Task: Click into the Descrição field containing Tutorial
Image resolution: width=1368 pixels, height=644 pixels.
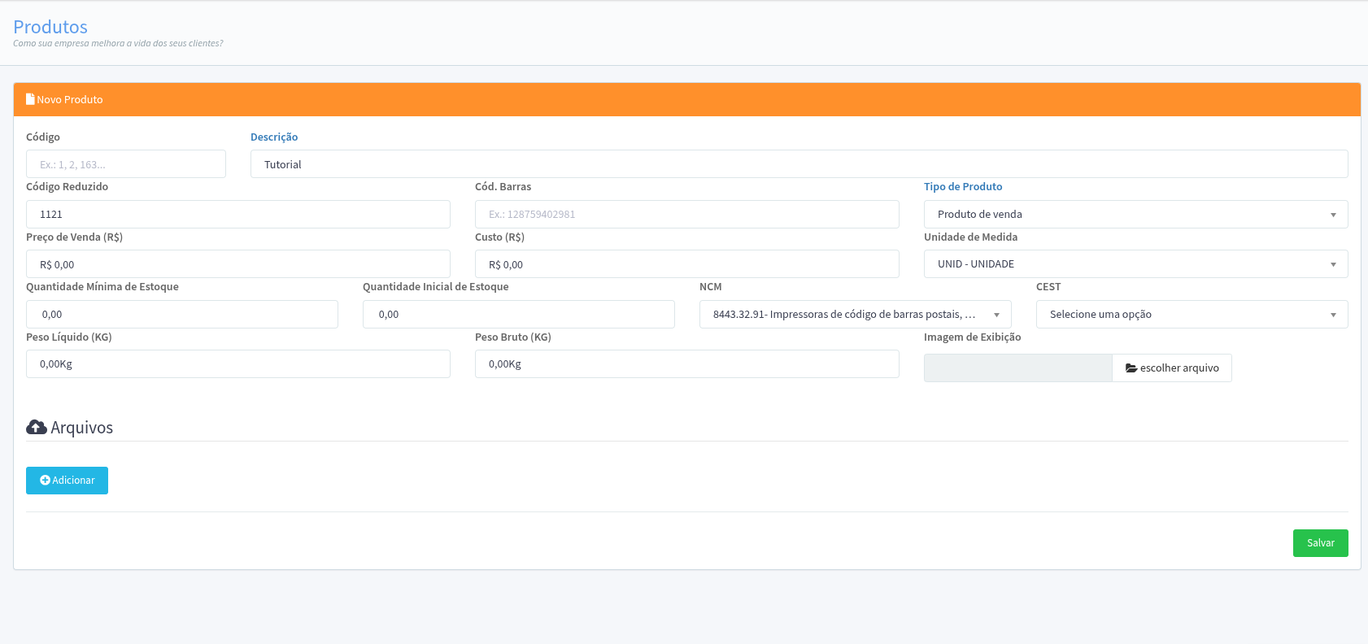Action: coord(799,164)
